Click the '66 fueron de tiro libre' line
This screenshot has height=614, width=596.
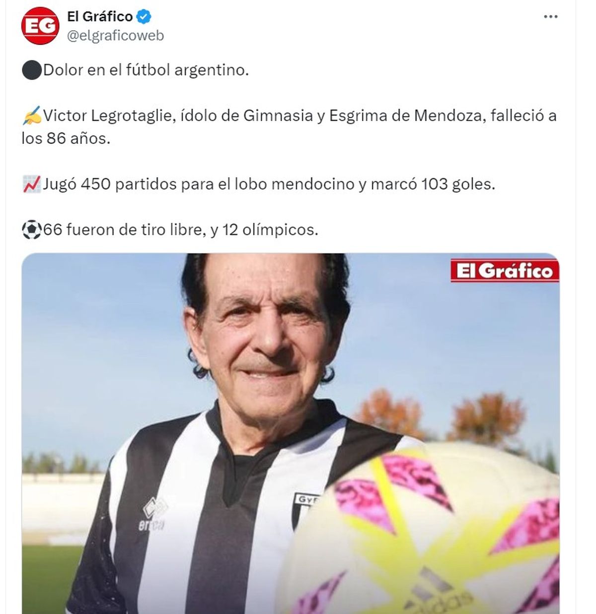[181, 230]
